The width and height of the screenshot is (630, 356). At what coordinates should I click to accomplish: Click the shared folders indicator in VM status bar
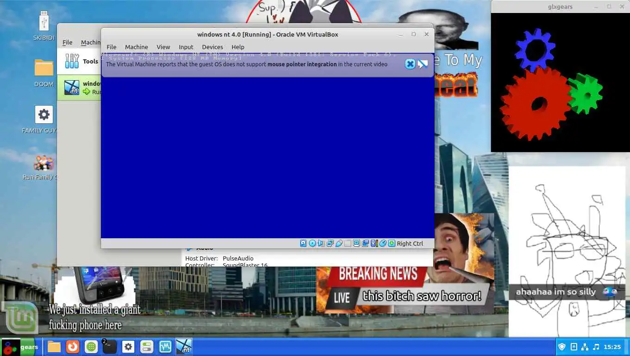[347, 243]
